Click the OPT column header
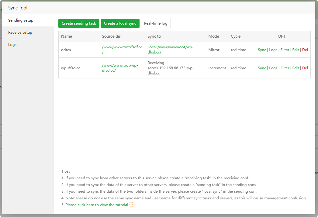Viewport: 318px width, 217px height. pos(282,36)
